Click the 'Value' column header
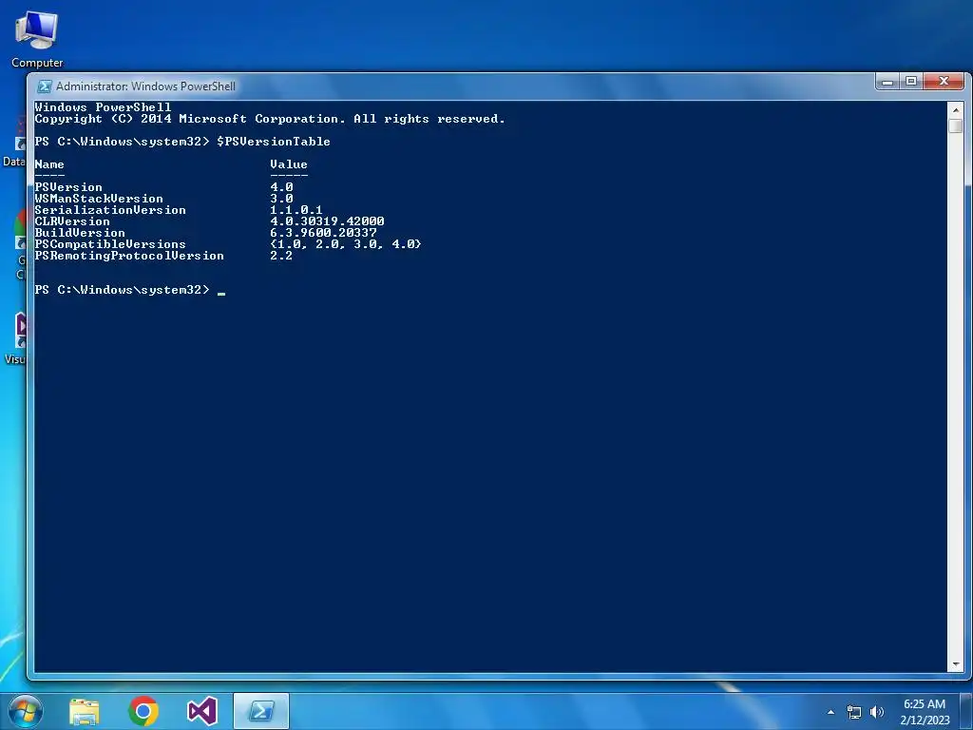This screenshot has height=730, width=973. click(x=289, y=164)
